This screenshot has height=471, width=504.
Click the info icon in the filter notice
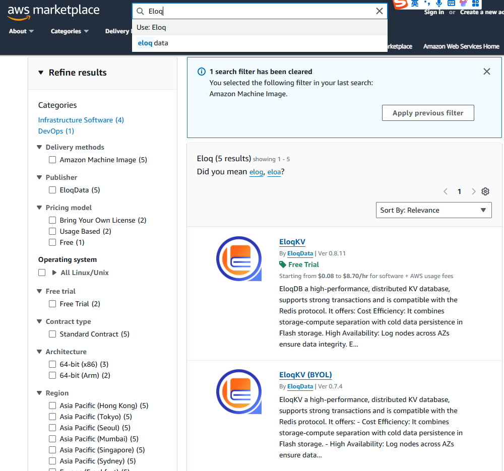pyautogui.click(x=202, y=72)
